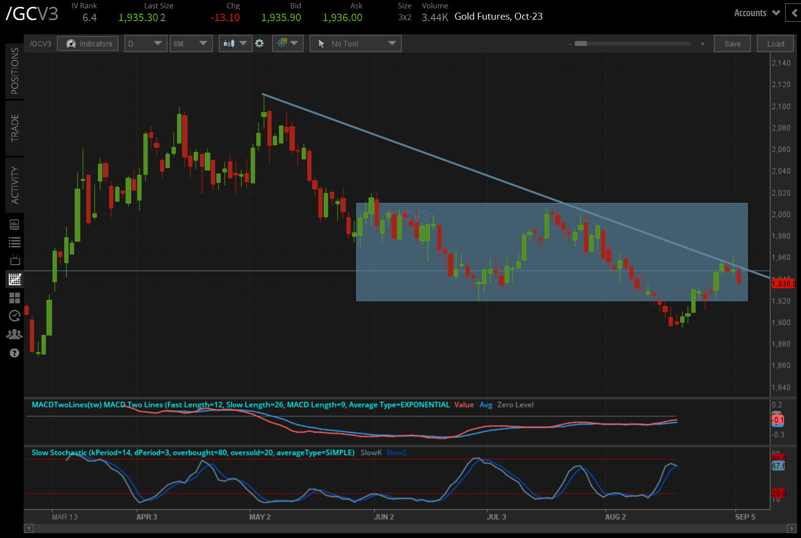The height and width of the screenshot is (538, 801).
Task: Open the watchlist list icon in sidebar
Action: [14, 242]
